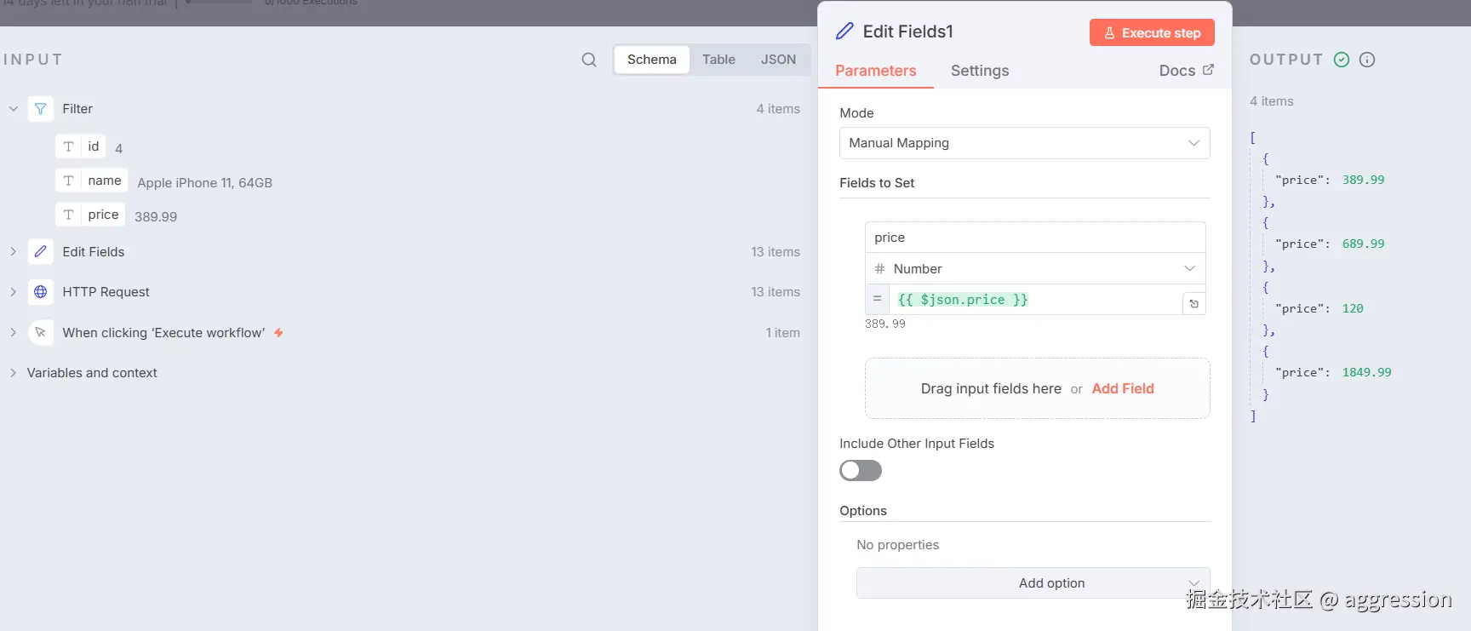The height and width of the screenshot is (631, 1471).
Task: Click the search icon in Input panel
Action: click(x=589, y=60)
